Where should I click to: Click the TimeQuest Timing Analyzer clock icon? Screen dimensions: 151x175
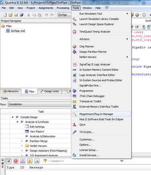(74, 32)
